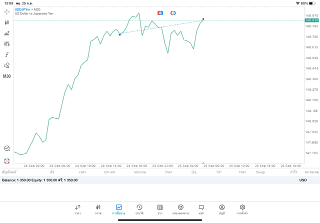This screenshot has width=320, height=223.
Task: Open the indicators function icon
Action: tap(6, 55)
